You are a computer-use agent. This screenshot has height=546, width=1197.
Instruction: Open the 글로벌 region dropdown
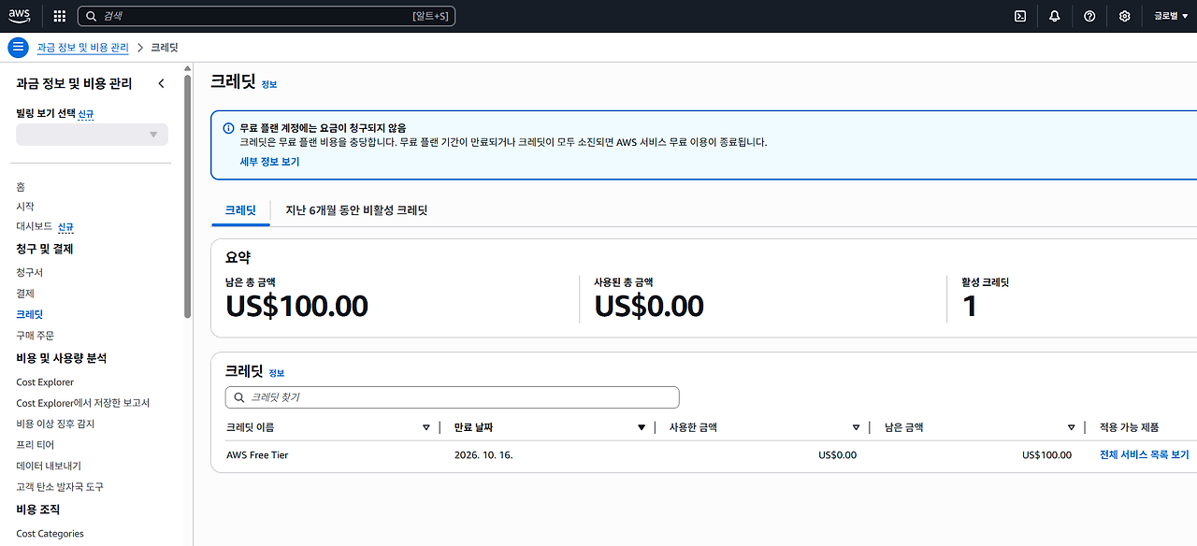1171,16
